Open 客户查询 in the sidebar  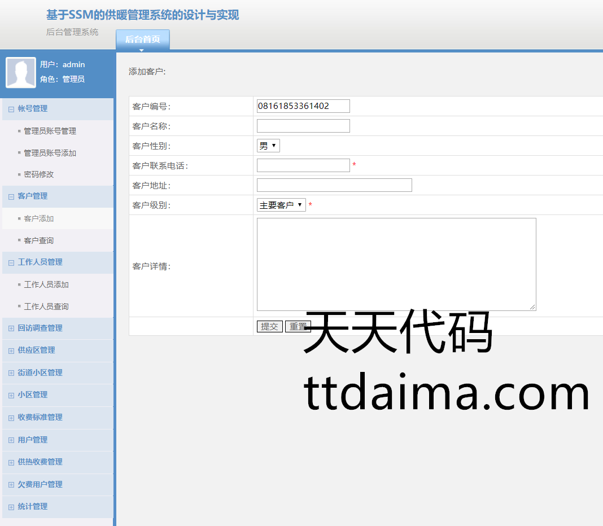tap(39, 240)
